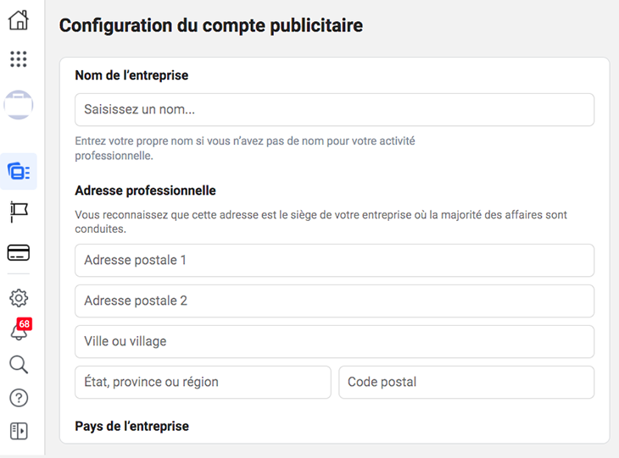Focus the 'Adresse postale 1' field
This screenshot has width=619, height=458.
[x=334, y=261]
